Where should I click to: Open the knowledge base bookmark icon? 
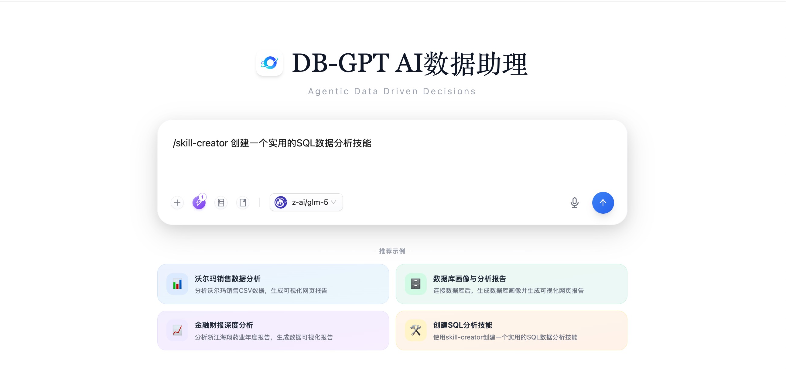243,202
